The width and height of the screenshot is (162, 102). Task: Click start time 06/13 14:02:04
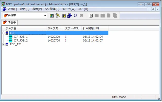tap(93, 37)
